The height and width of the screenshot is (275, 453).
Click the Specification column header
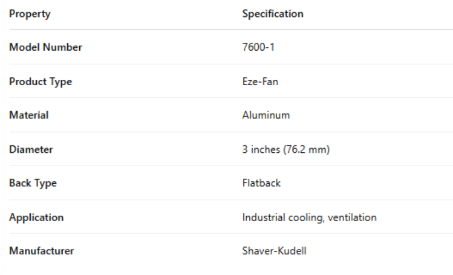click(x=272, y=14)
